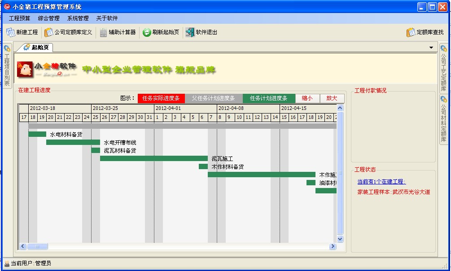Click the 2012-04-01 week header
This screenshot has height=271, width=451.
[185, 109]
